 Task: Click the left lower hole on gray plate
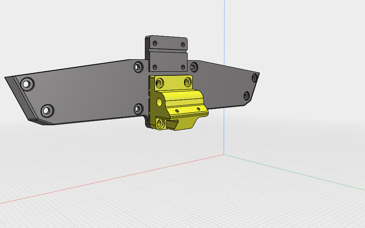tap(46, 111)
